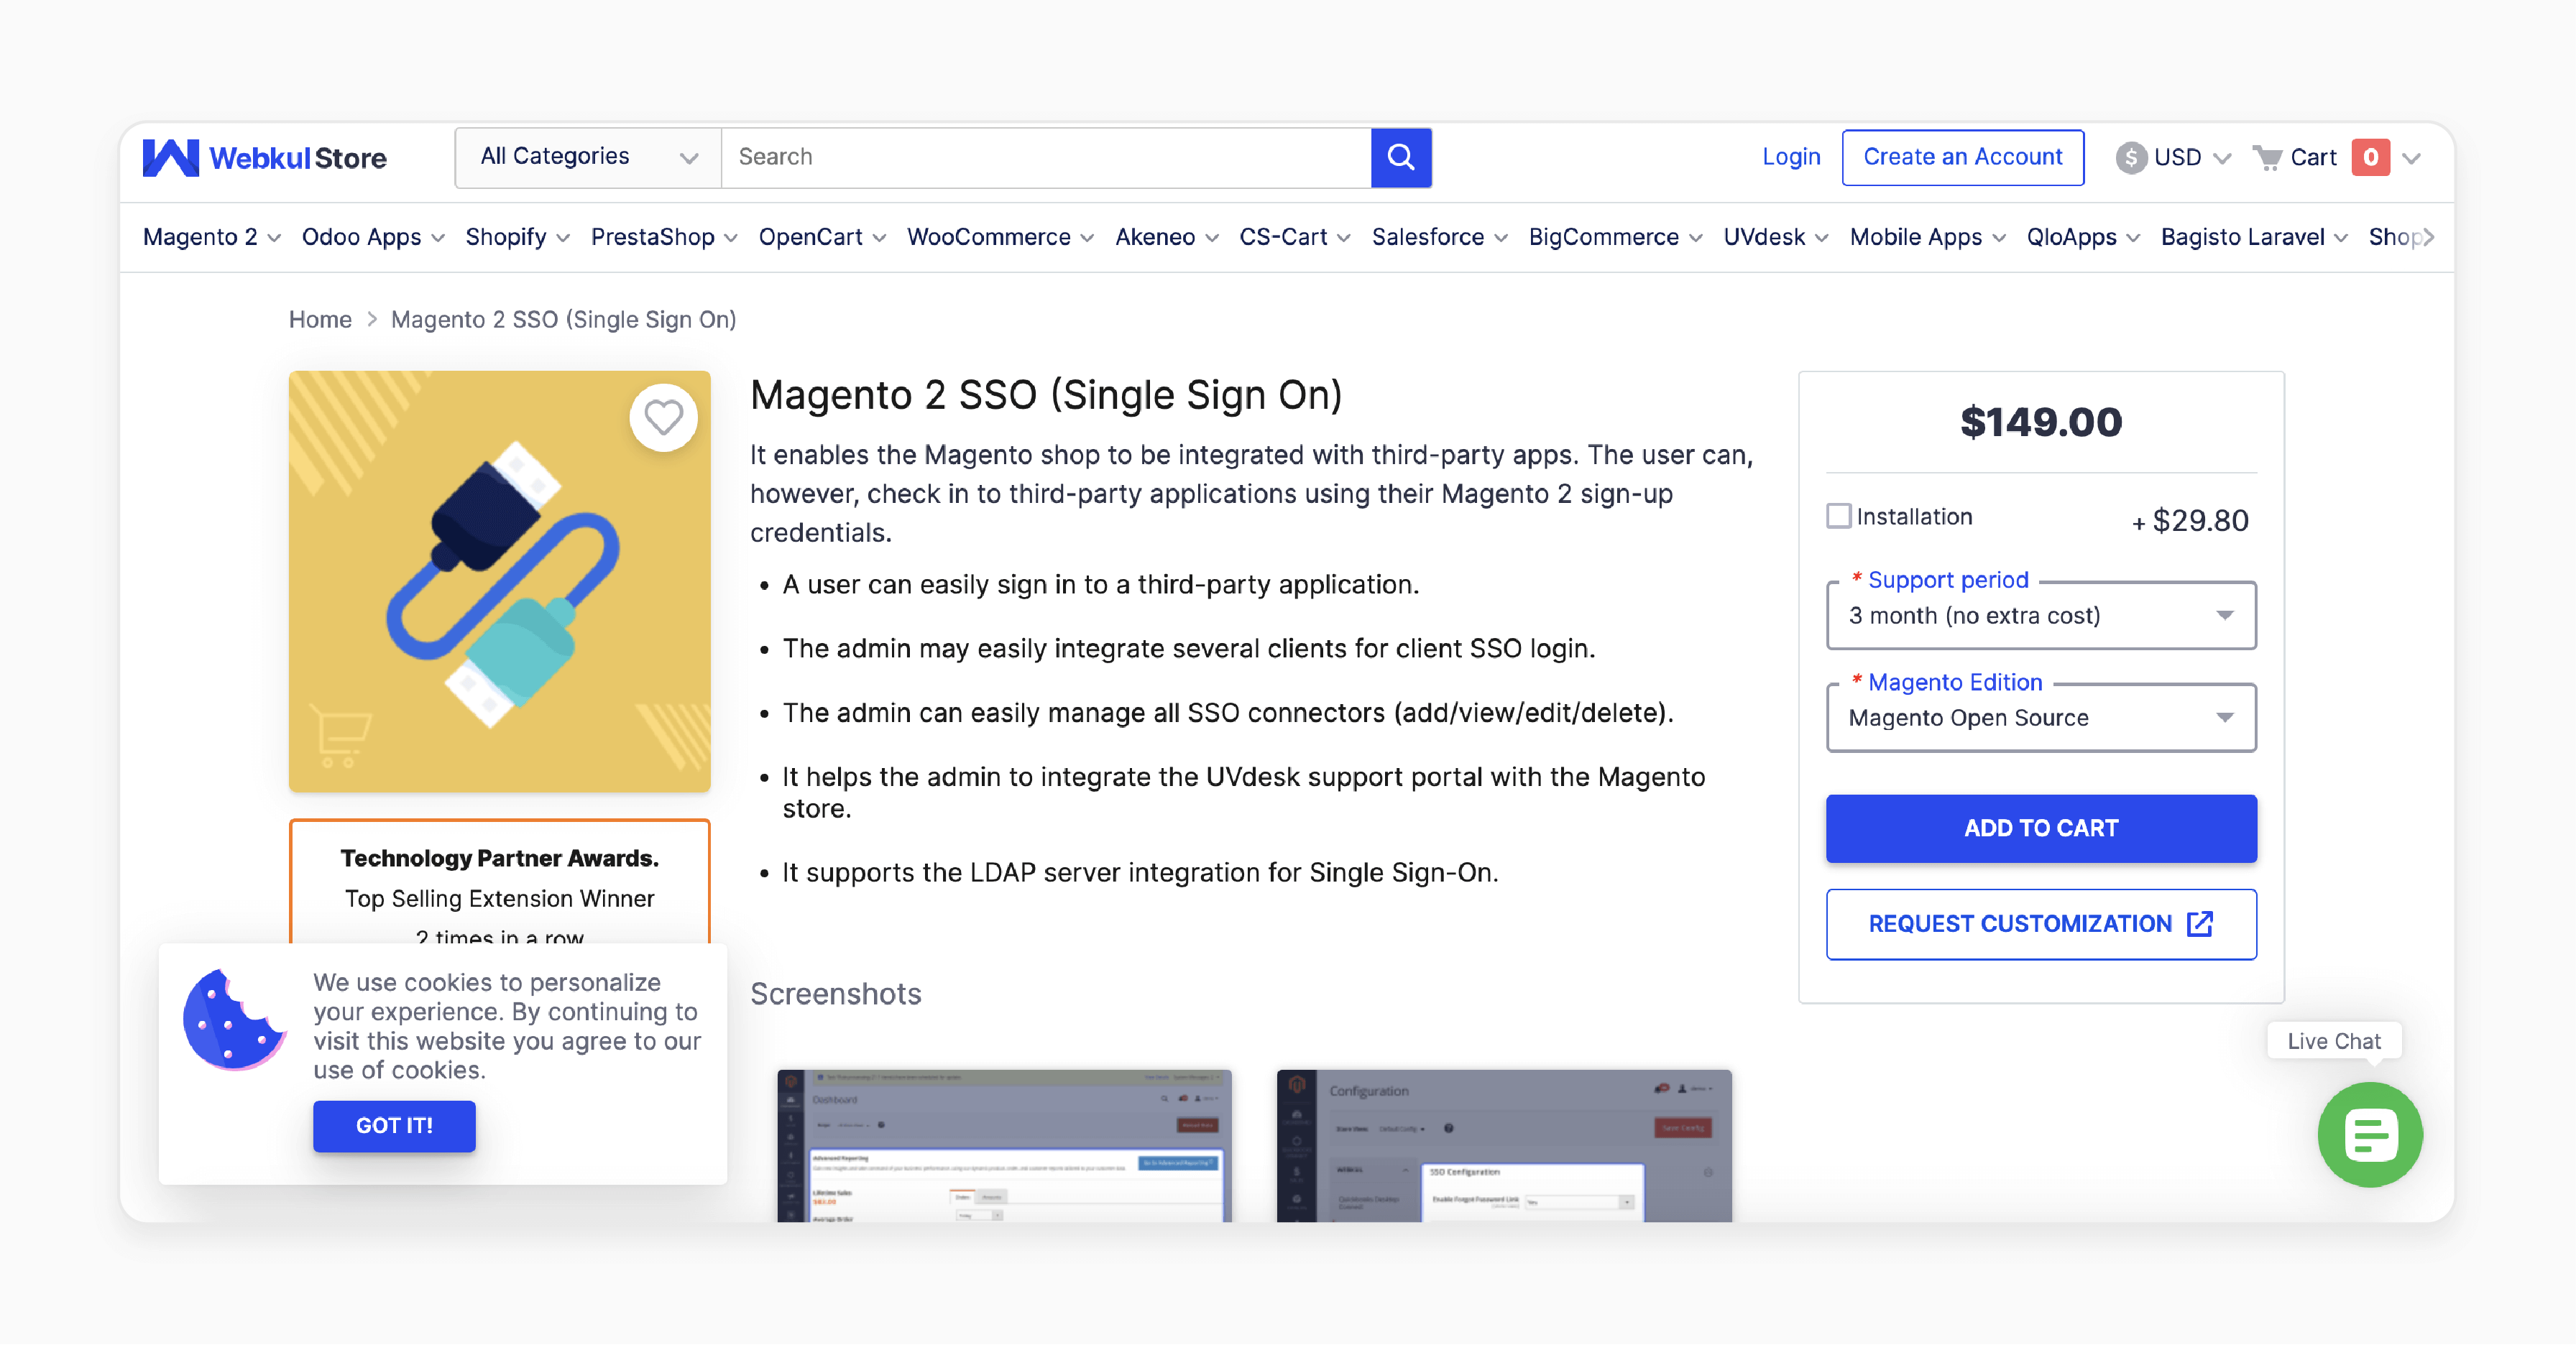Tick the Installation checkbox
Screen dimensions: 2576x1345
(1838, 516)
